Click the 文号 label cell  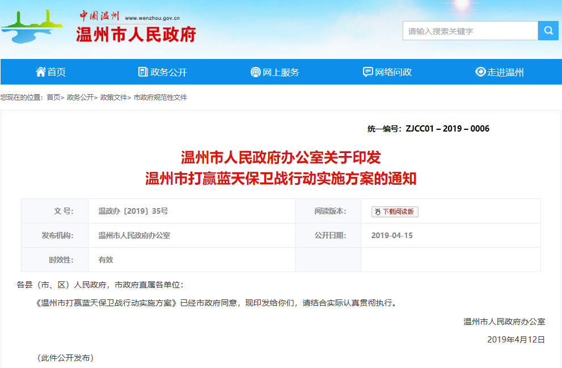pyautogui.click(x=55, y=211)
